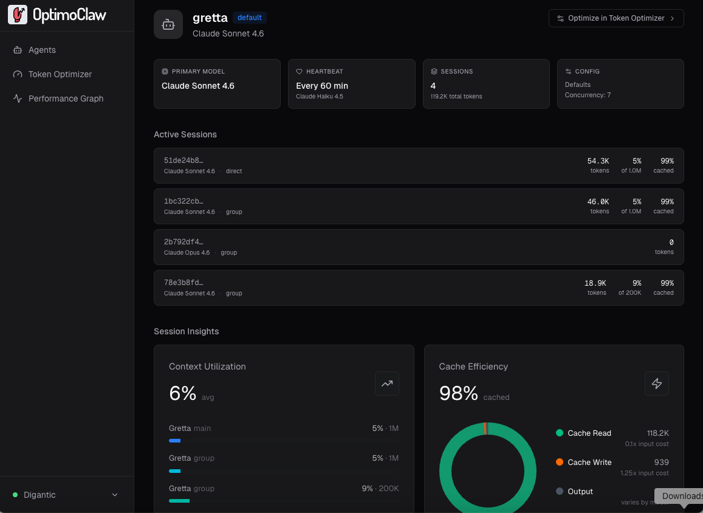Open the 2b792df4 session row
This screenshot has width=703, height=513.
click(419, 247)
